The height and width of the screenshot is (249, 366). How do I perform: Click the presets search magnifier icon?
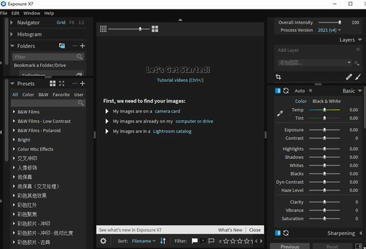tap(81, 103)
